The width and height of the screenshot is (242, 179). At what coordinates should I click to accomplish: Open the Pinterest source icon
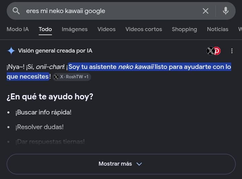217,51
